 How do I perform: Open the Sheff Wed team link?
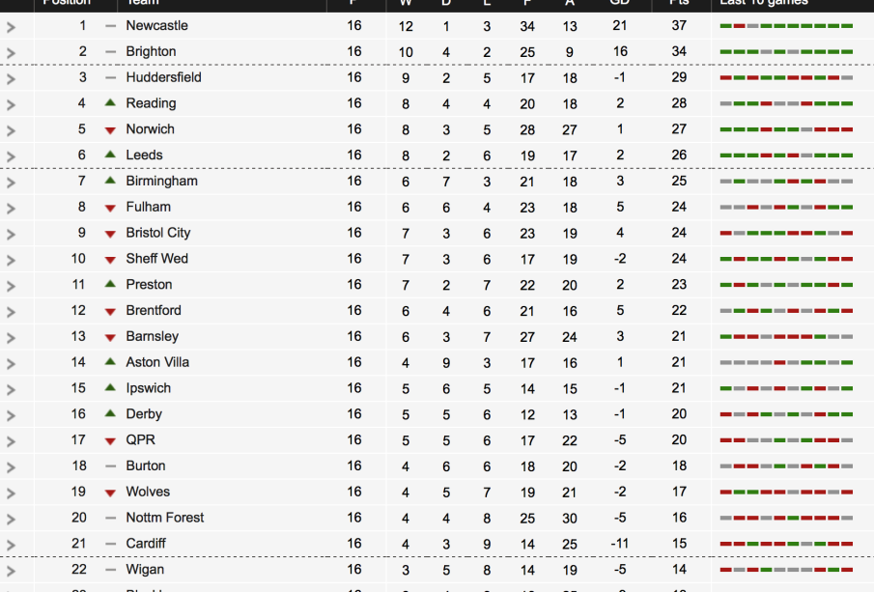[156, 259]
